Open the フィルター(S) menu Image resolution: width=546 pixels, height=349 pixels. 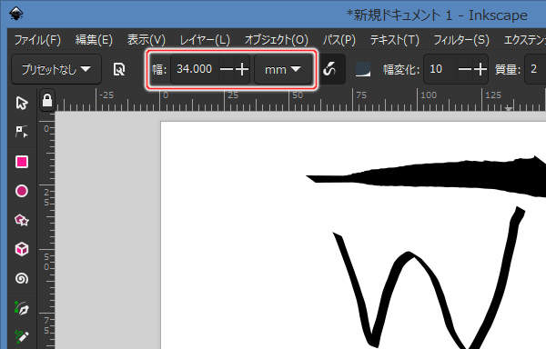461,40
